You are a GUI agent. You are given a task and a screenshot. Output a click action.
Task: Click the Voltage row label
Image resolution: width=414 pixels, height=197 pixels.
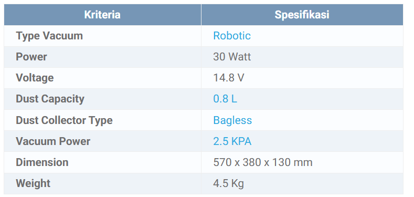click(x=35, y=78)
